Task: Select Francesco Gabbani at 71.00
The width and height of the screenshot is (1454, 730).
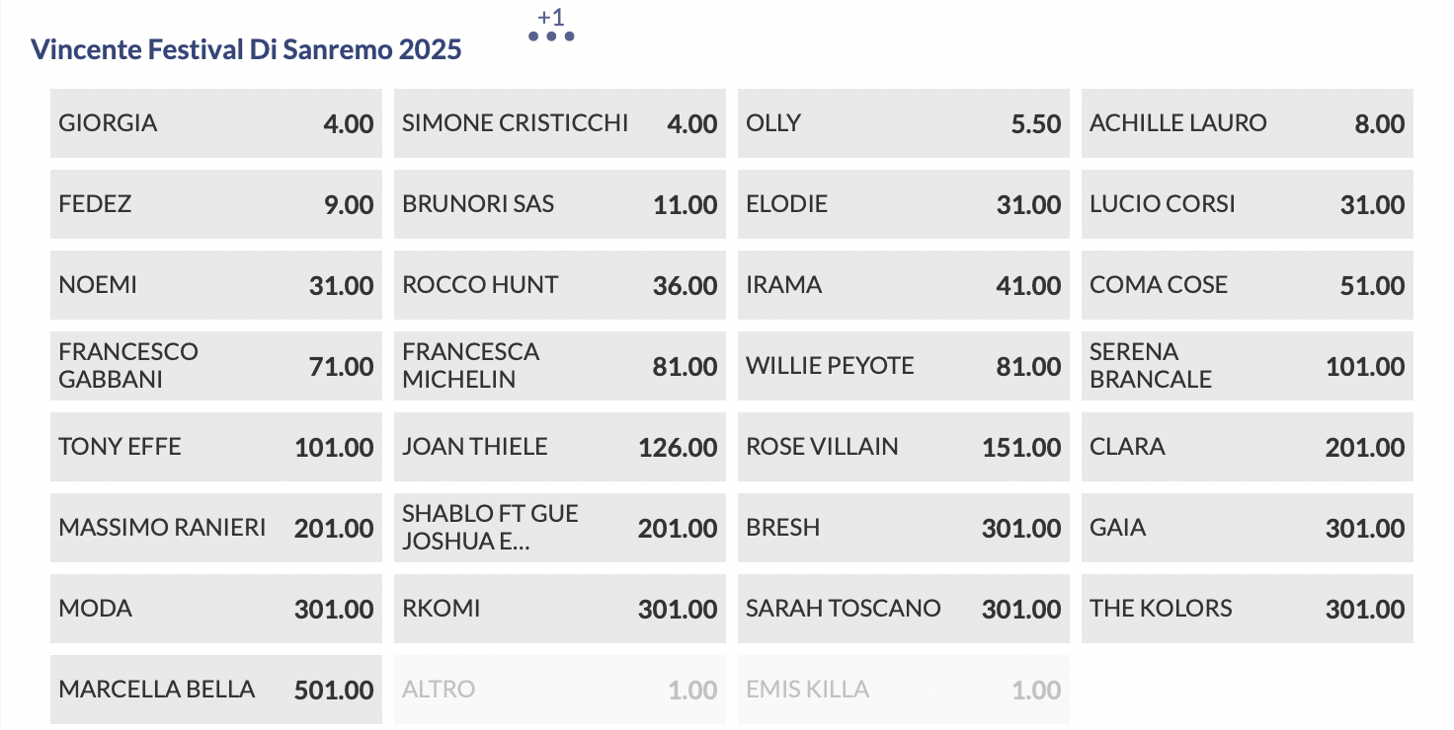Action: pyautogui.click(x=215, y=366)
